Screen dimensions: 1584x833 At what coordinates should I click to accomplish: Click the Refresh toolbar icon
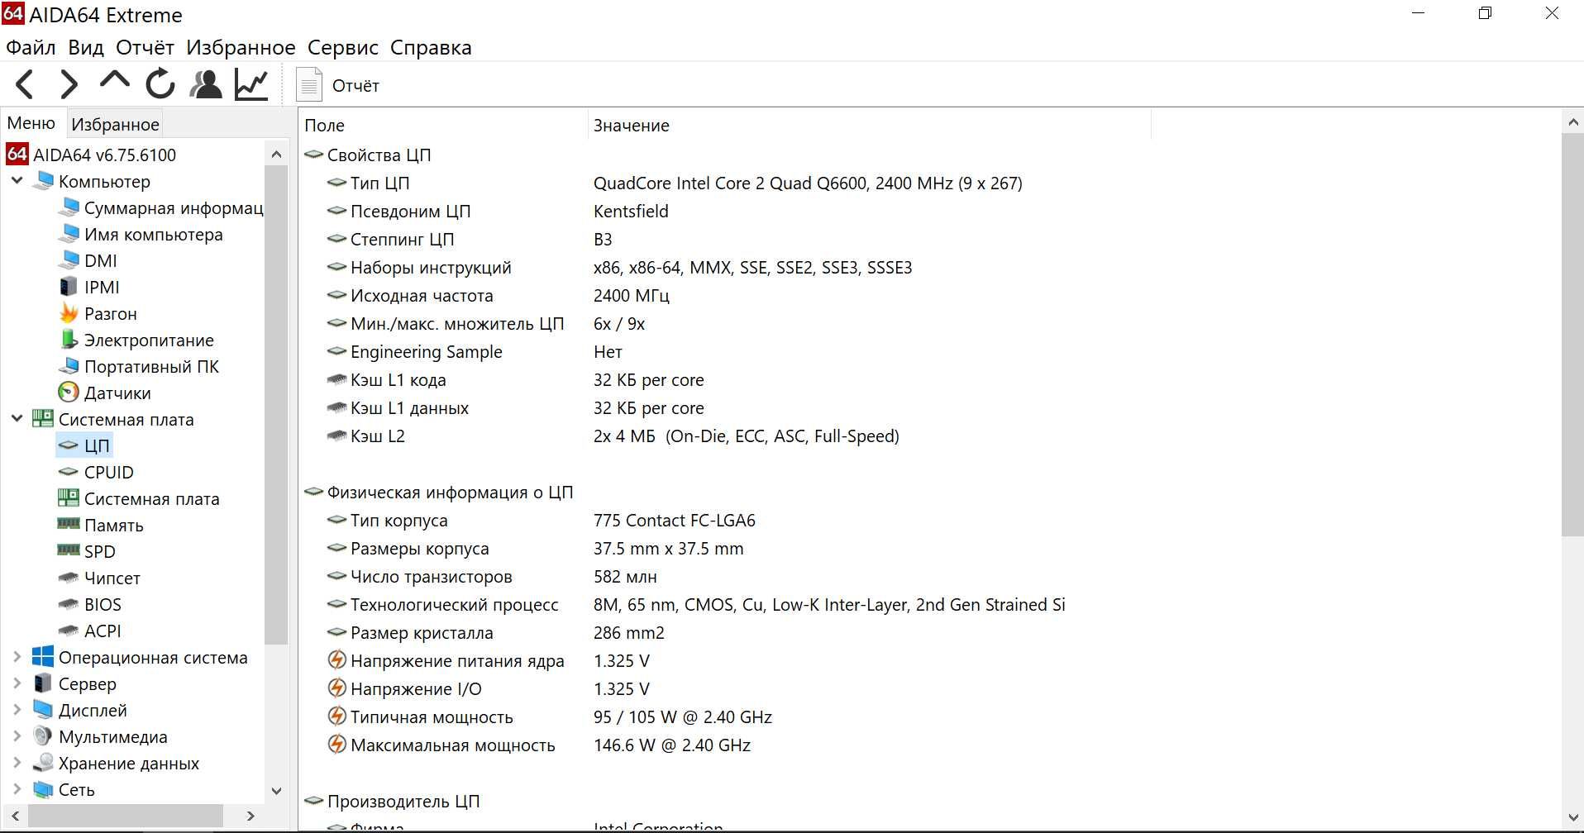point(160,84)
